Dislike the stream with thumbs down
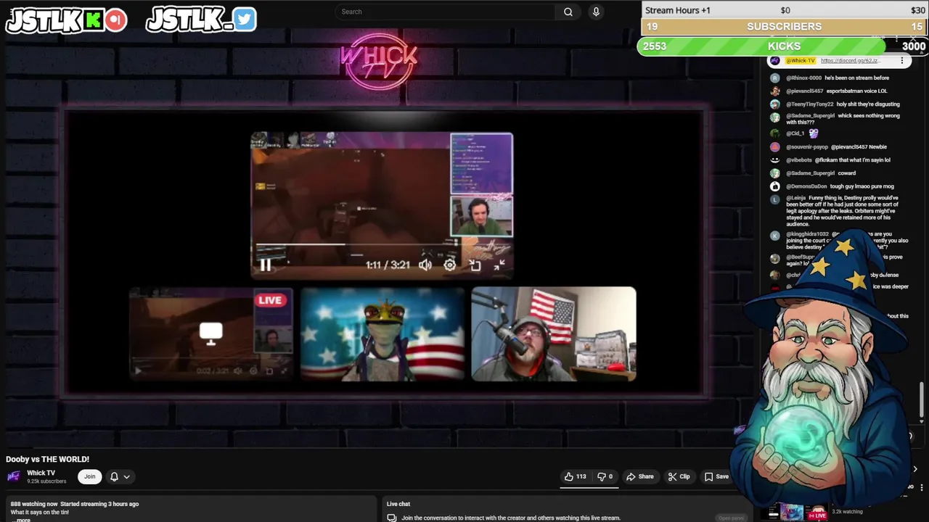The height and width of the screenshot is (522, 929). click(605, 476)
